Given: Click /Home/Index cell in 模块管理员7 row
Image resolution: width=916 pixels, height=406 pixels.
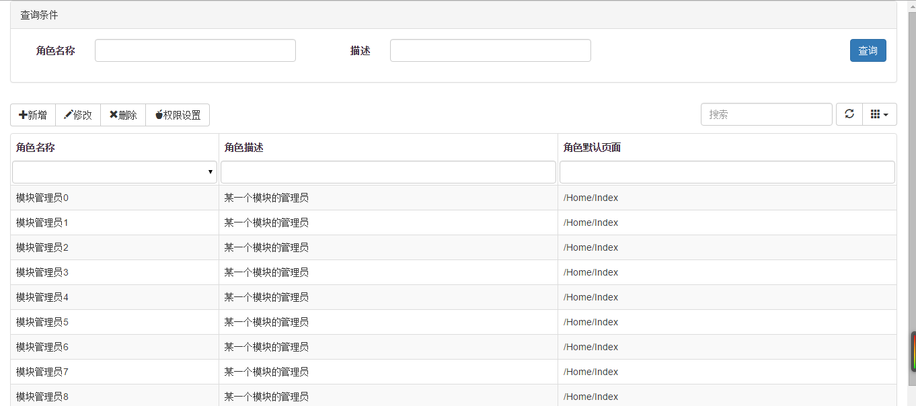Looking at the screenshot, I should coord(727,372).
